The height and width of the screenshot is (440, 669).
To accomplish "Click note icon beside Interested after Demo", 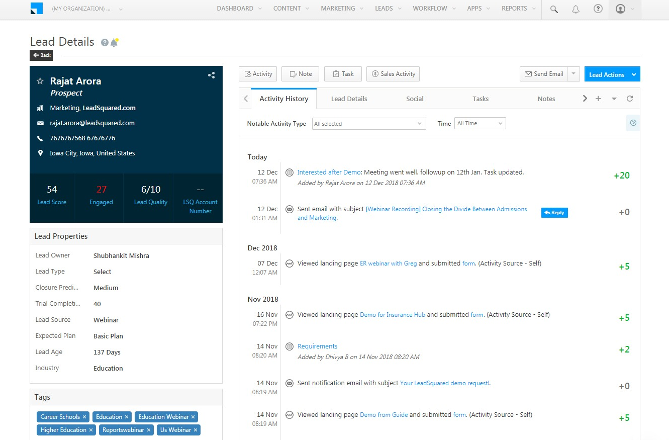I will [x=290, y=172].
